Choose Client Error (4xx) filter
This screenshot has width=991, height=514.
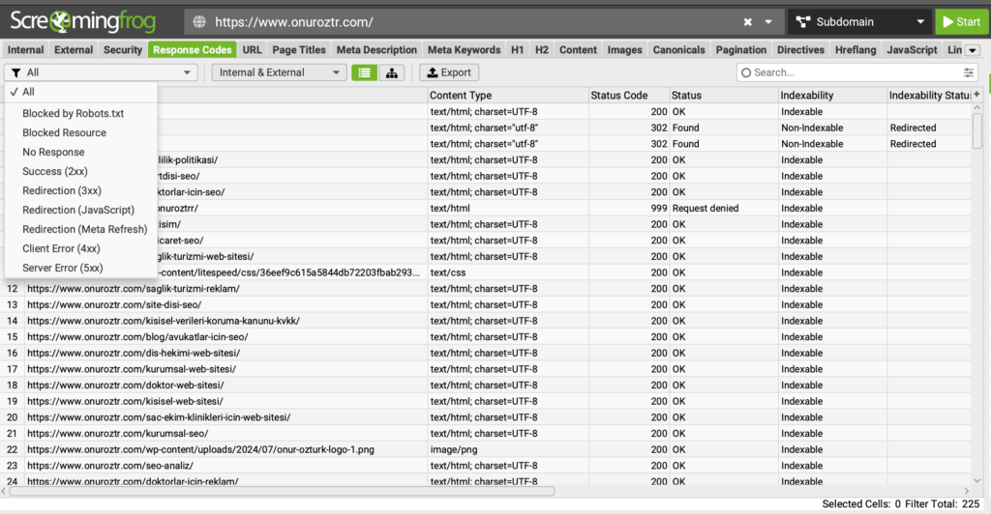[x=61, y=248]
